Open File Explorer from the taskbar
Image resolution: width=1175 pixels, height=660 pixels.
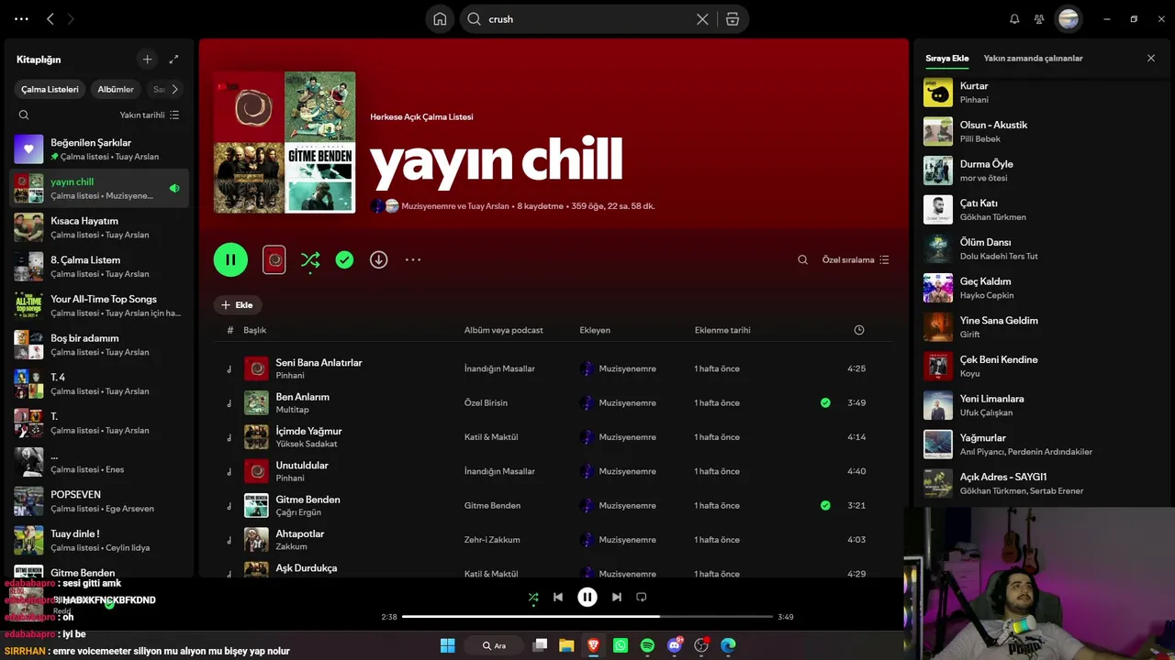click(x=566, y=646)
